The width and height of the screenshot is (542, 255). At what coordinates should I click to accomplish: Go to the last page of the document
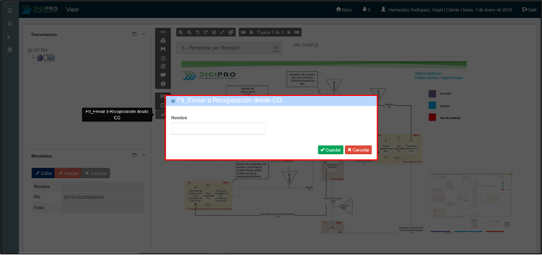pyautogui.click(x=297, y=33)
